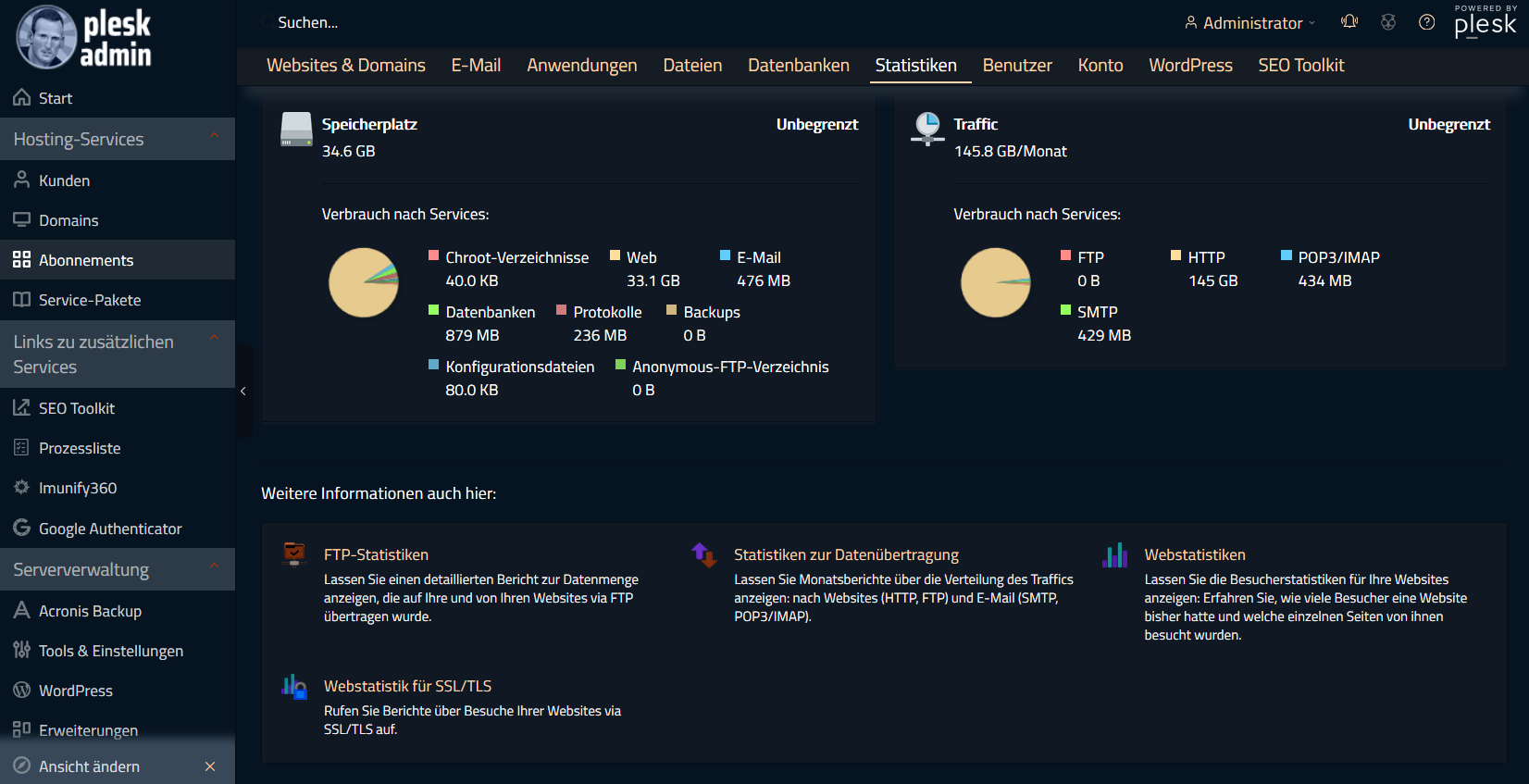Select Abonnements in the sidebar
Image resolution: width=1529 pixels, height=784 pixels.
click(x=86, y=260)
